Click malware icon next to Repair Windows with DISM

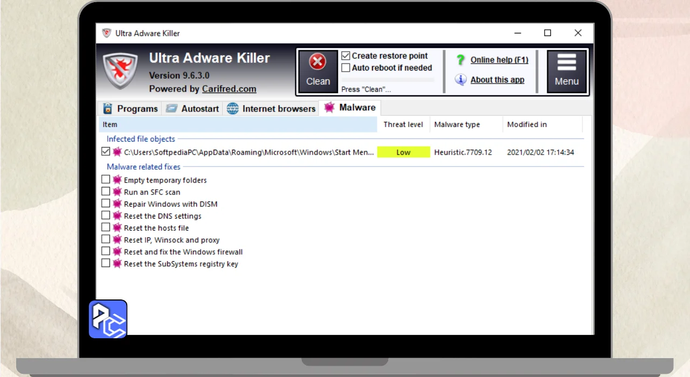pyautogui.click(x=117, y=204)
